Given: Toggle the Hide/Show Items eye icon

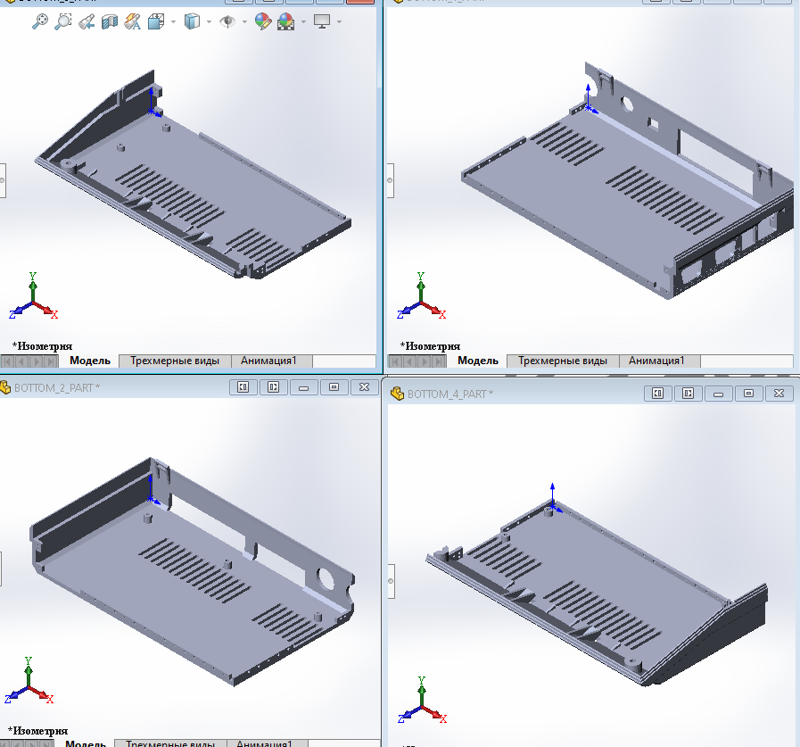Looking at the screenshot, I should [x=227, y=22].
